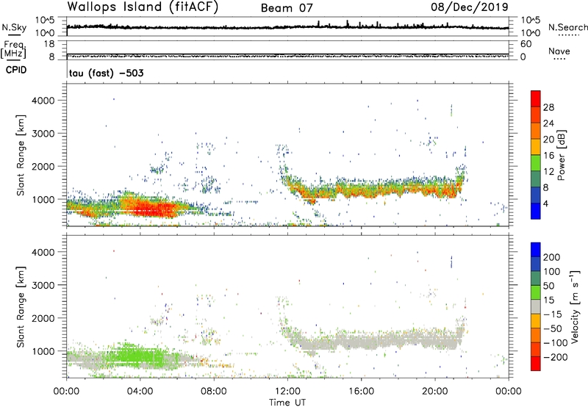Click the '12:00' time axis tick label

tap(287, 392)
